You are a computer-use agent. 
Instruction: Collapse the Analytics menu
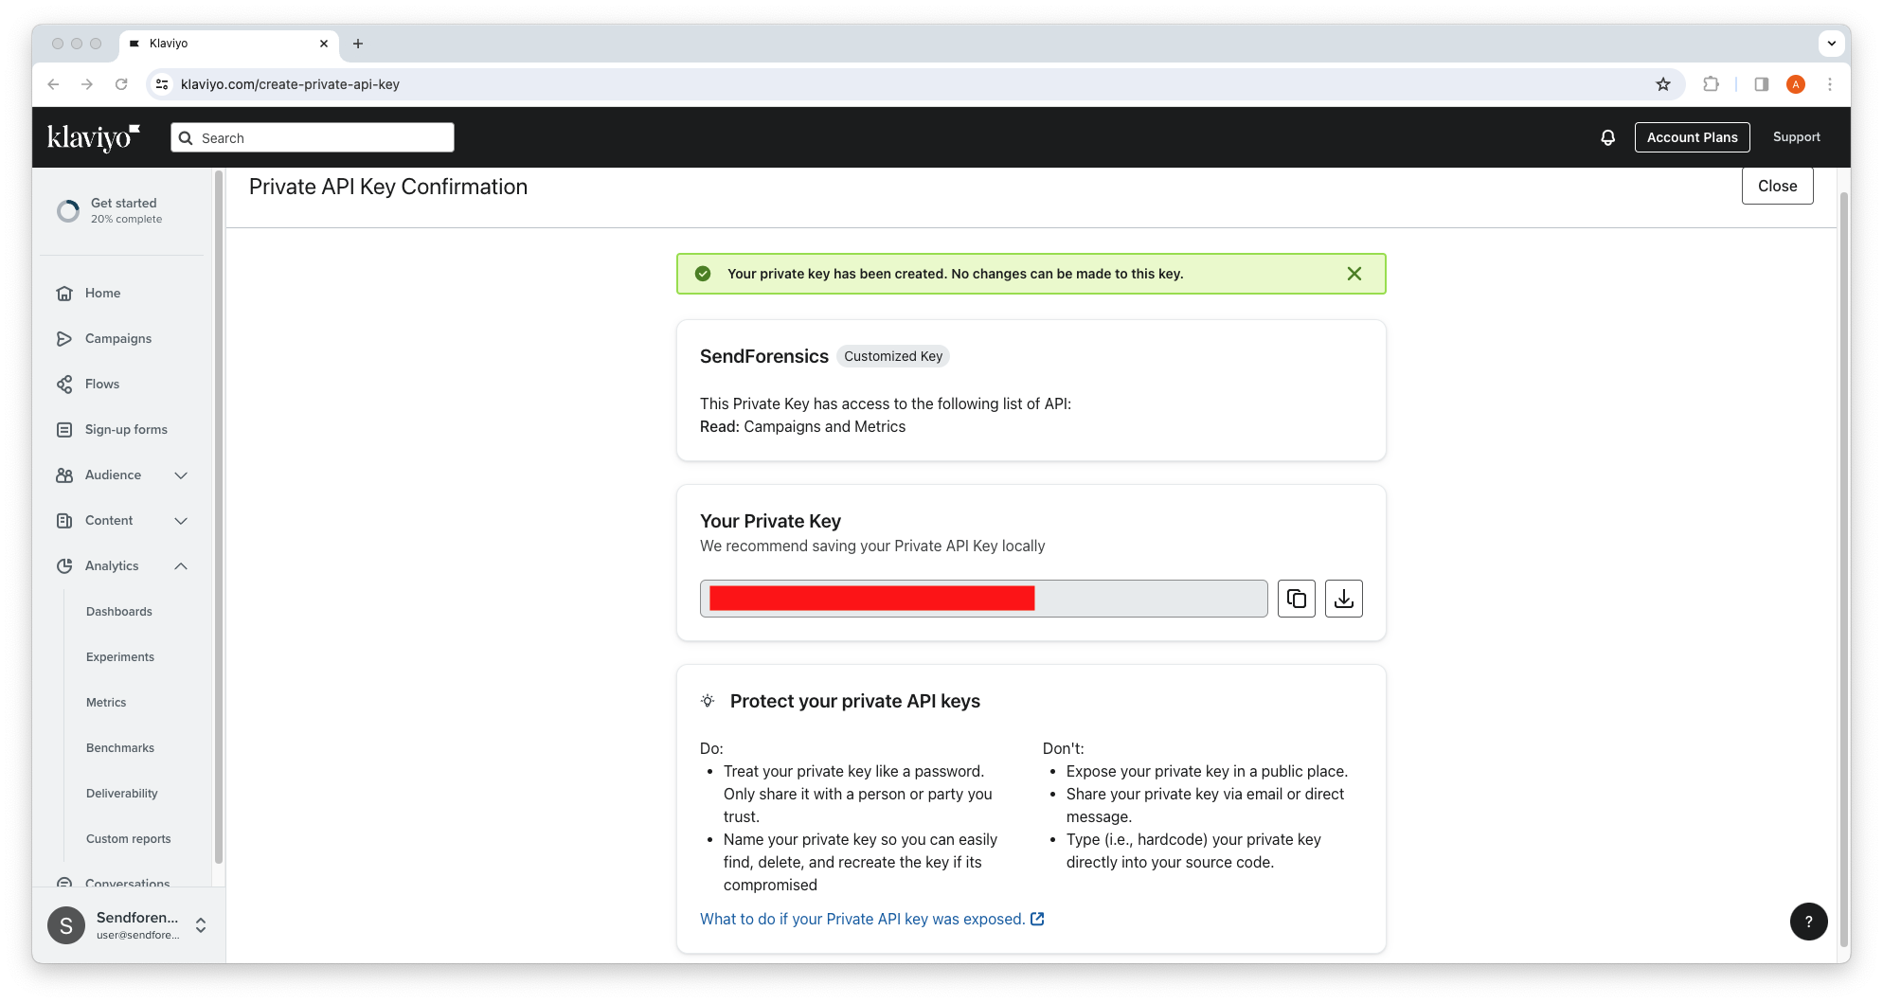181,566
